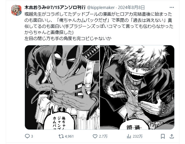
Task: Click the tweet body text
Action: coord(99,26)
